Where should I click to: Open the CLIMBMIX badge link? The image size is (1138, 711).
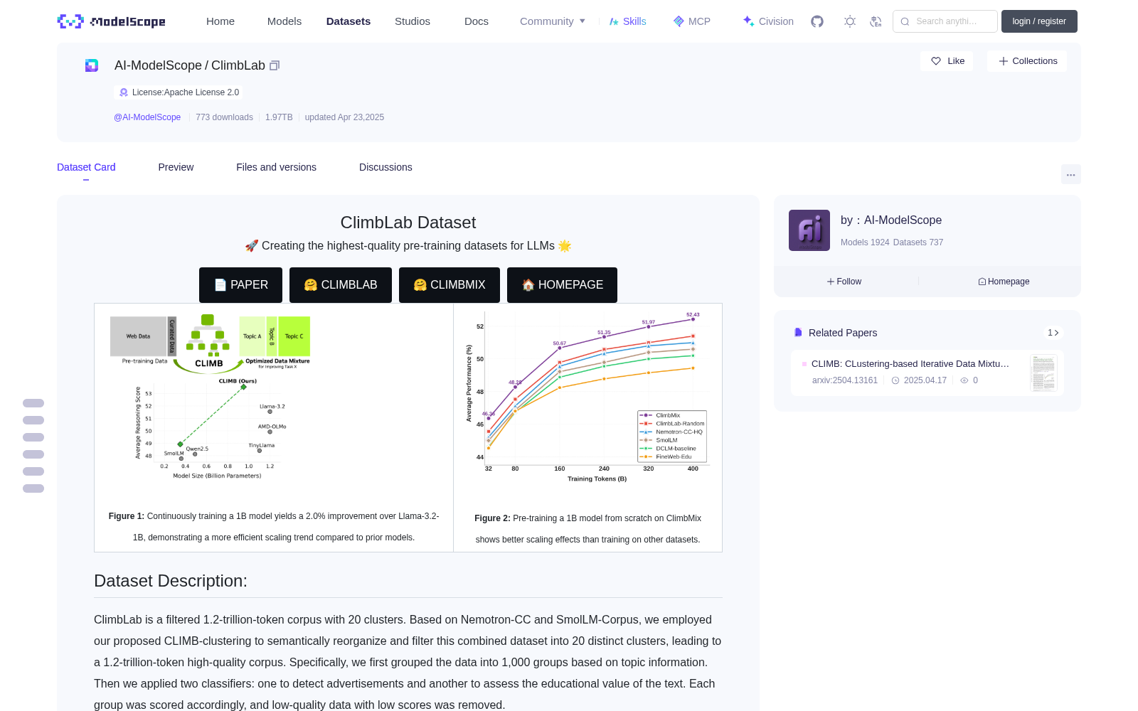coord(450,285)
